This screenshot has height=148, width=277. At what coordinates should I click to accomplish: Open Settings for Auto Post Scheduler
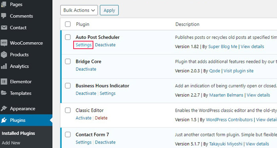point(83,45)
